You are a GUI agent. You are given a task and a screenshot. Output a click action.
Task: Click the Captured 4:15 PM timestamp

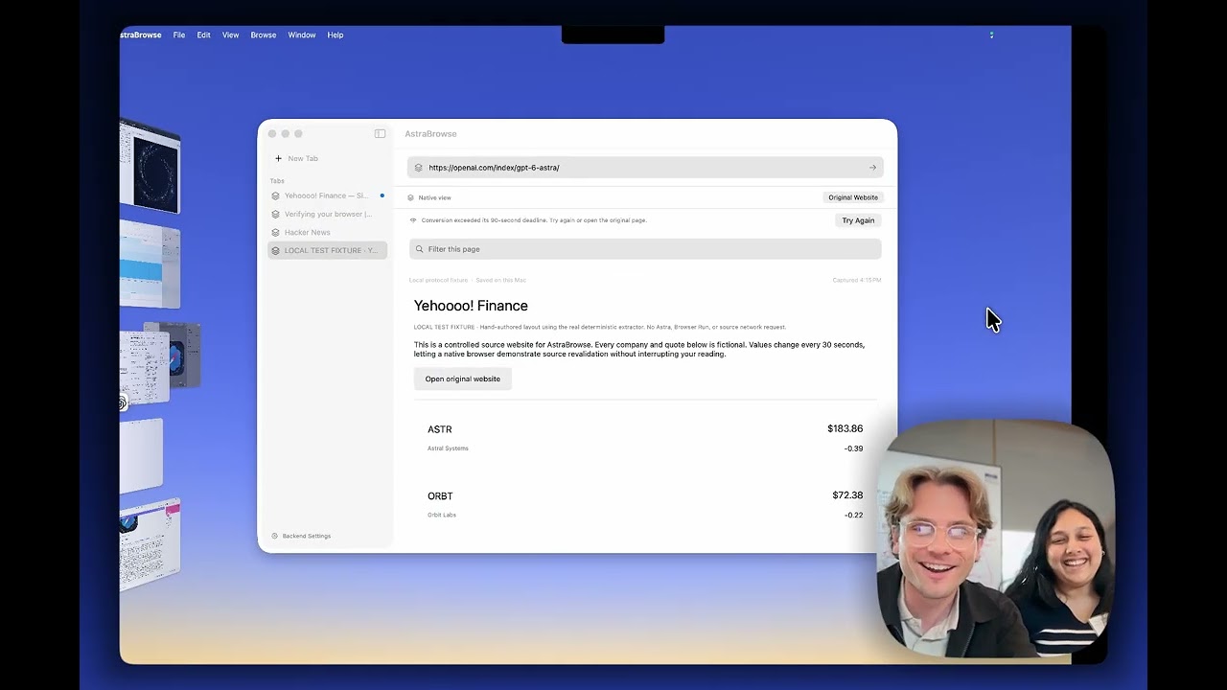(857, 280)
